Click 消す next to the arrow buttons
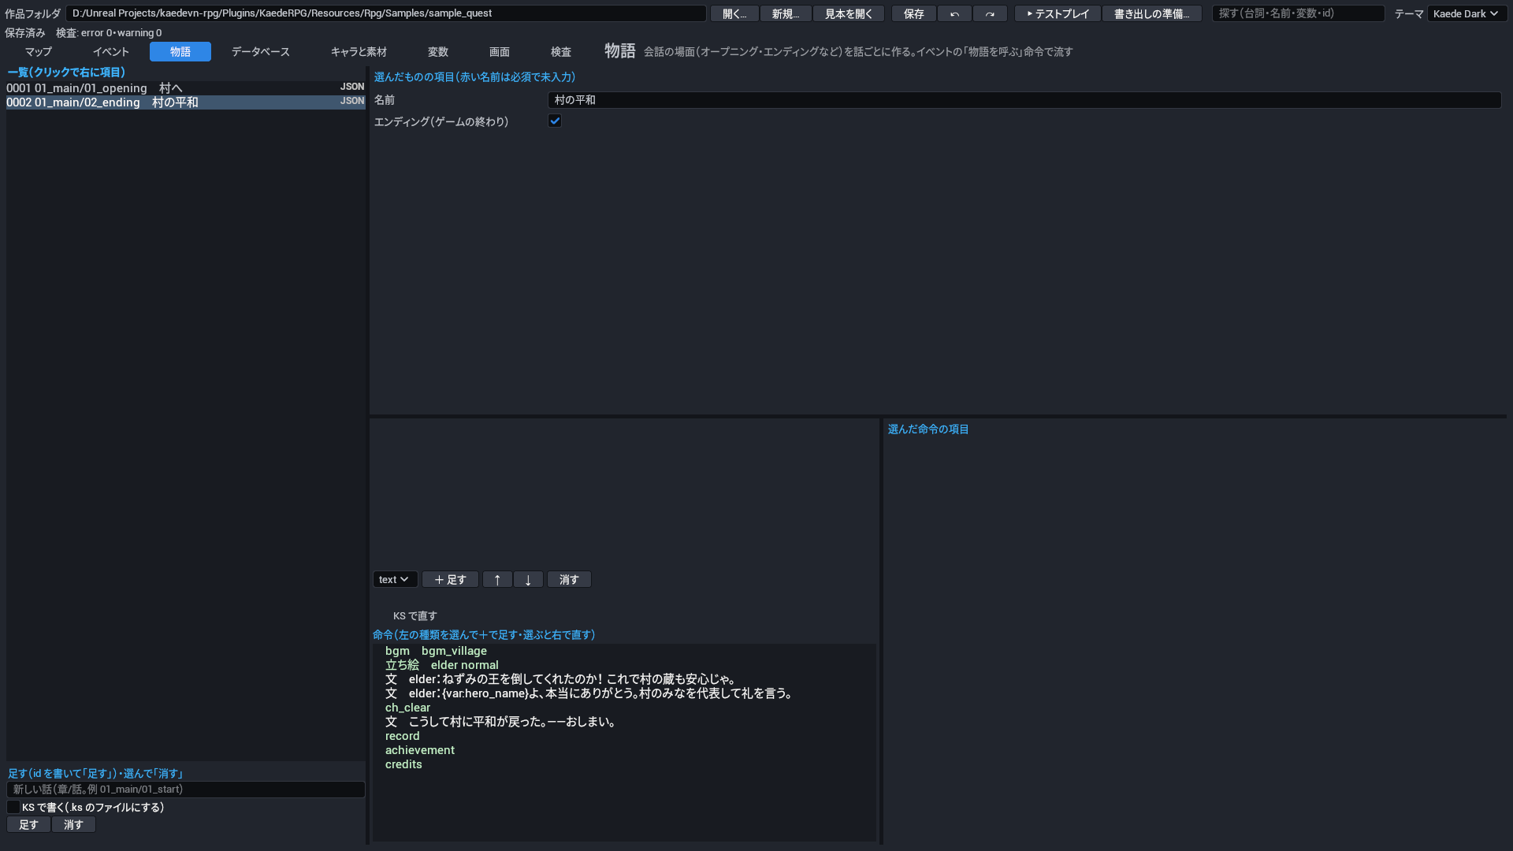Image resolution: width=1513 pixels, height=851 pixels. 569,580
